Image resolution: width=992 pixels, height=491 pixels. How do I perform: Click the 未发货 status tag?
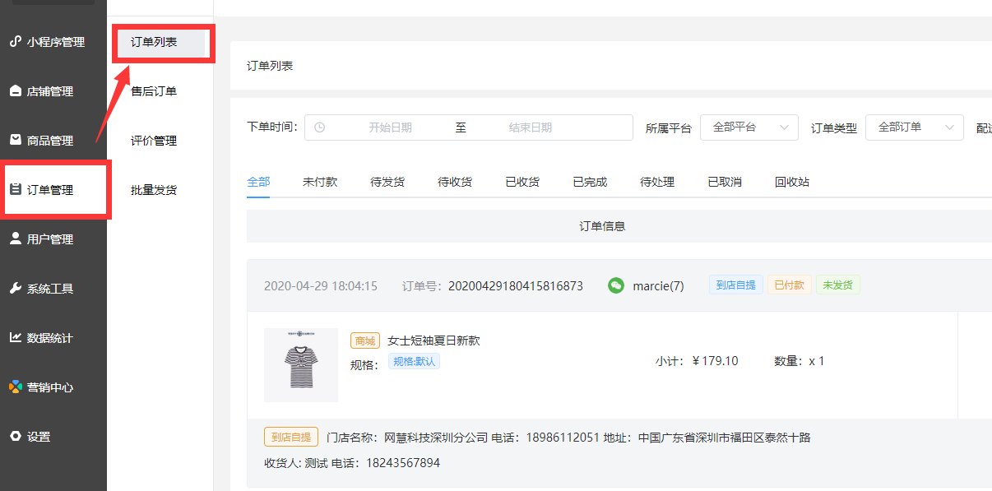click(x=838, y=285)
